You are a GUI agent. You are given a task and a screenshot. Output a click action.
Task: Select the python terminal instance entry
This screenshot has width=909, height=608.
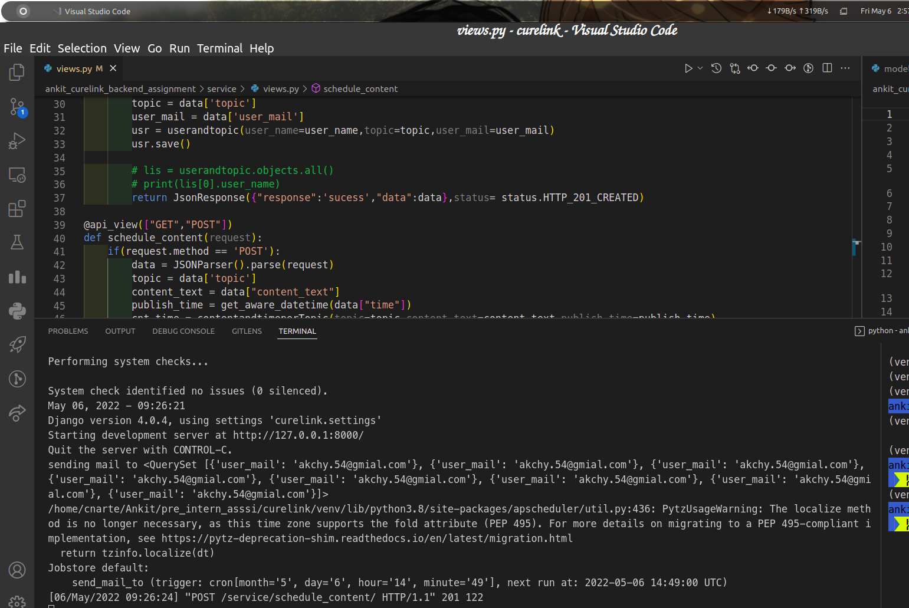pyautogui.click(x=882, y=331)
